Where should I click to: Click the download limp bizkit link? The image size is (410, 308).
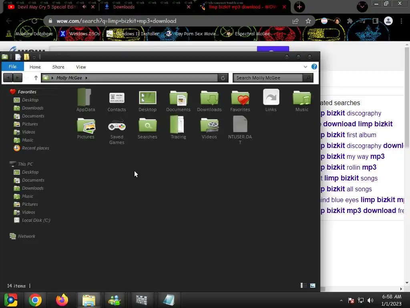pos(358,124)
